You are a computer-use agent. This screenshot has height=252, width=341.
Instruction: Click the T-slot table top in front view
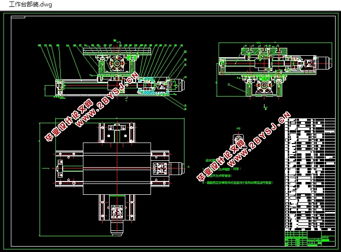117,51
